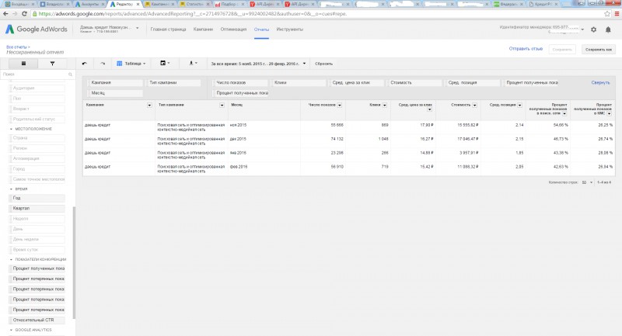Click Свернуть to collapse the shelf

coord(600,83)
